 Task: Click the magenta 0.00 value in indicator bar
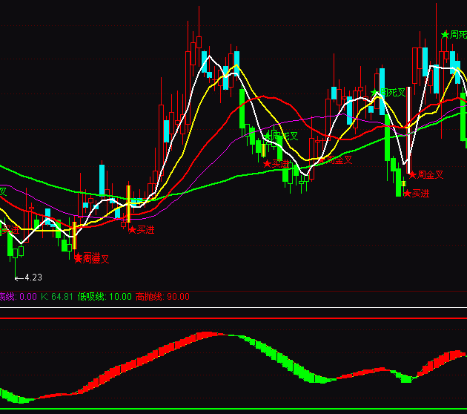point(27,297)
